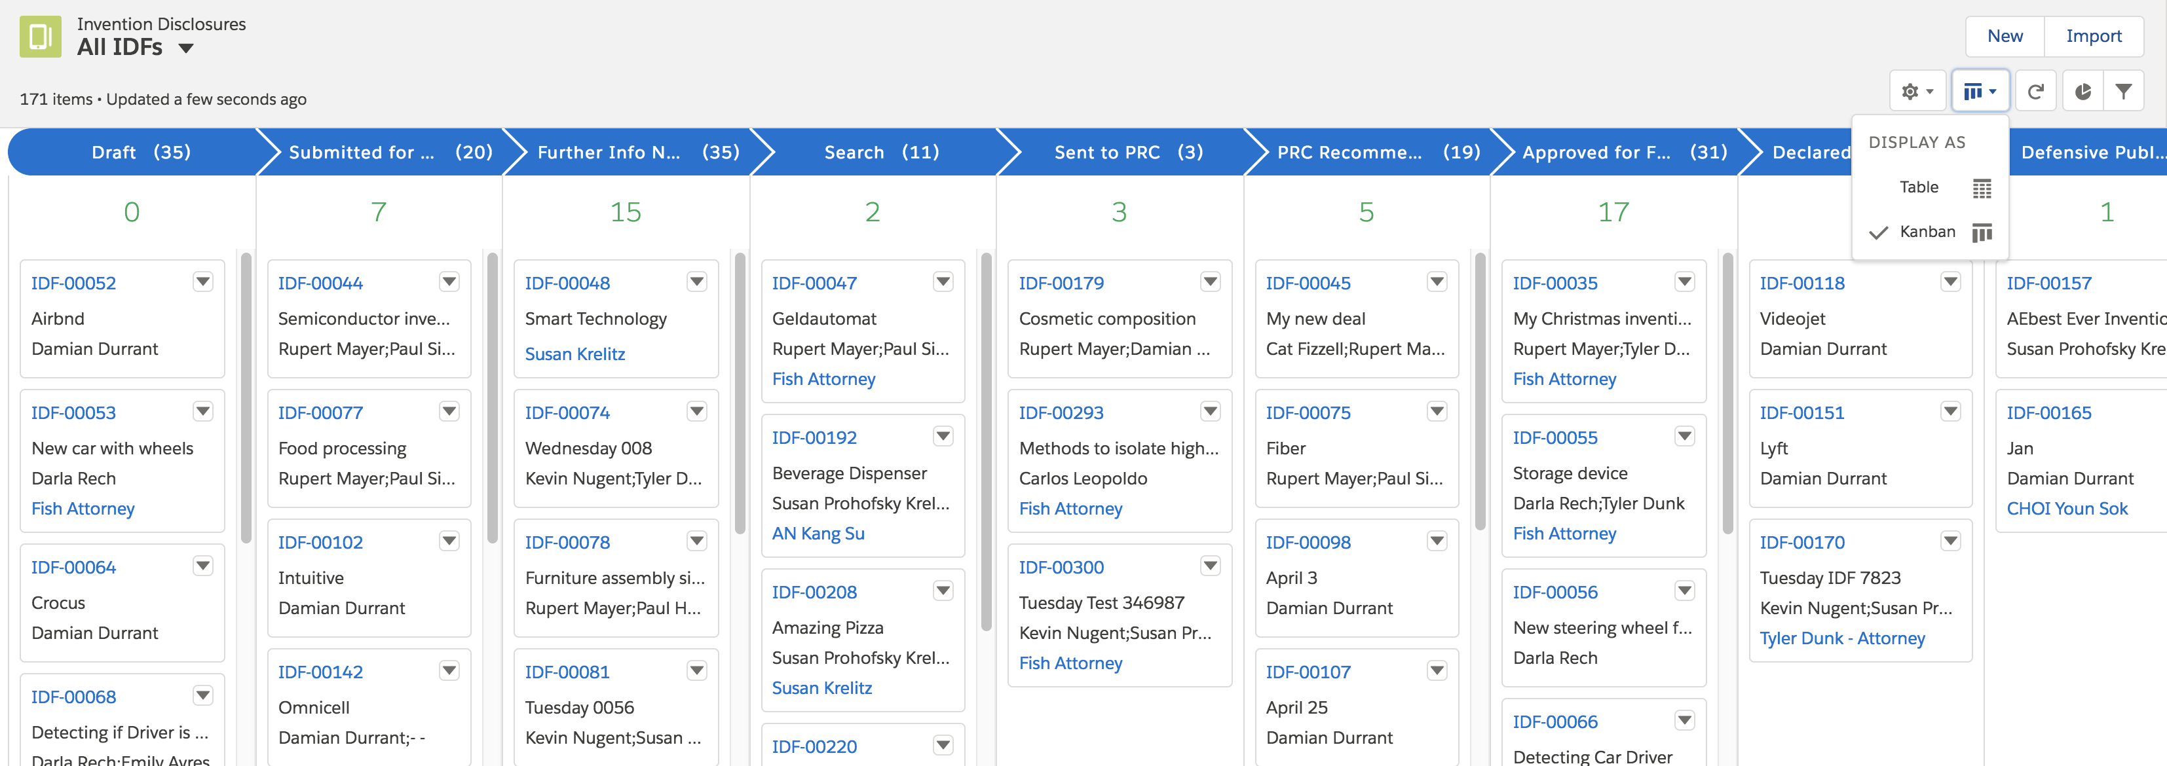
Task: Open actions dropdown on IDF-00179 card
Action: [x=1210, y=282]
